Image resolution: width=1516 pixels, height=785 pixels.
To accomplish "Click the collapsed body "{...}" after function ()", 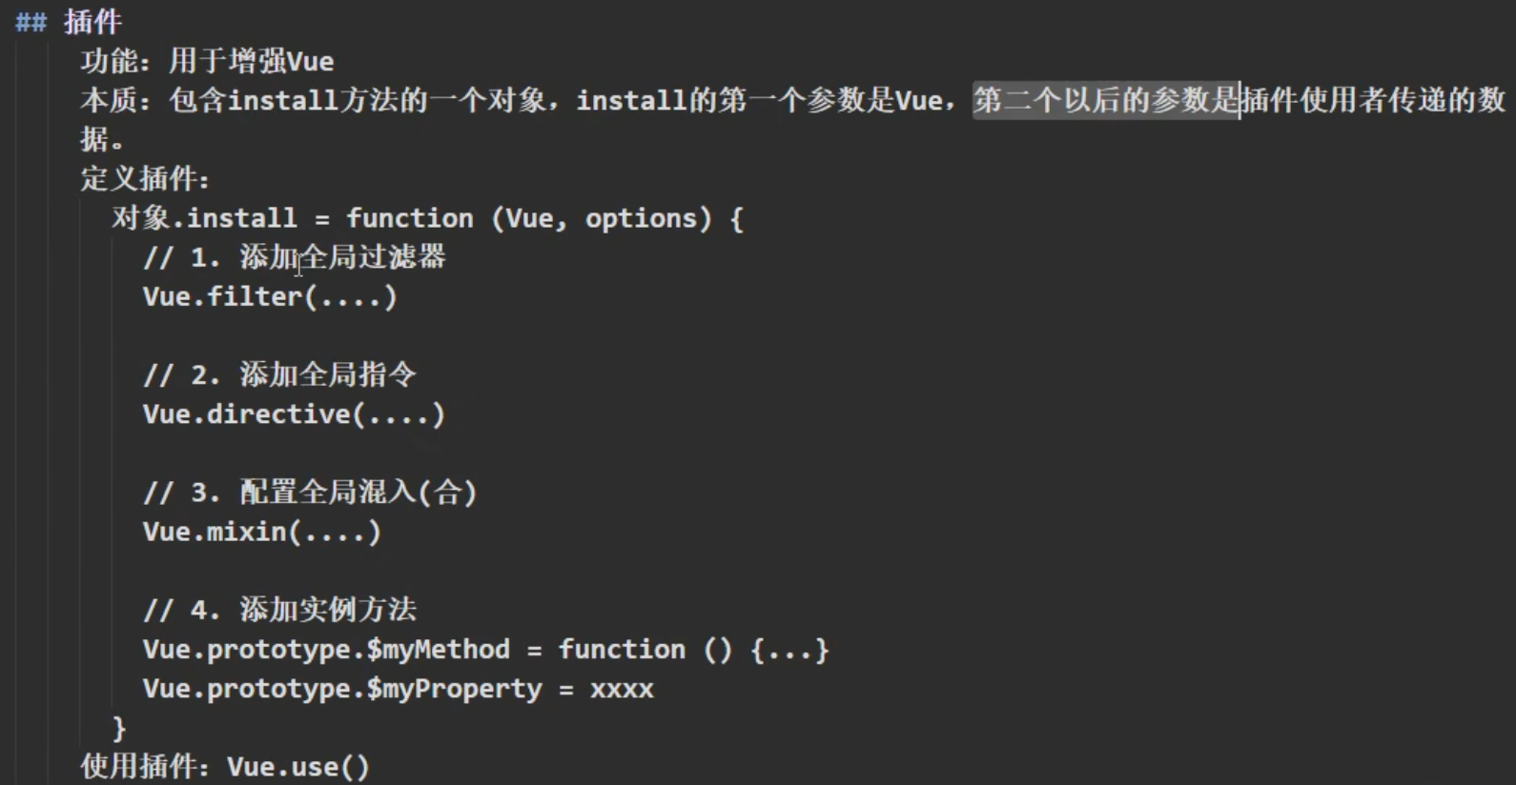I will pos(789,650).
